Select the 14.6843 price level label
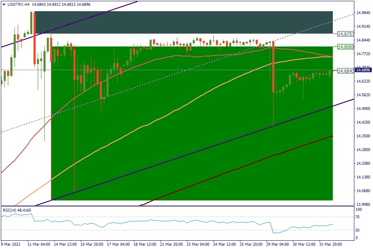Screen dimensions: 373x249 pyautogui.click(x=345, y=71)
